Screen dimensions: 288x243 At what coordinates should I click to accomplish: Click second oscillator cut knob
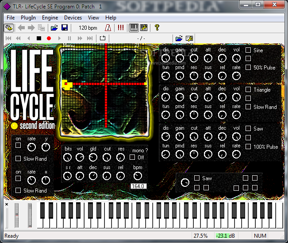pos(194,97)
